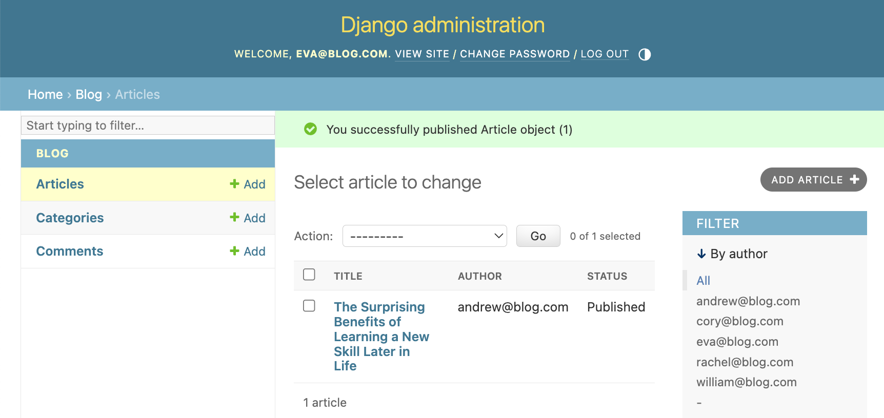This screenshot has width=884, height=418.
Task: Click the green success checkmark icon
Action: click(310, 129)
